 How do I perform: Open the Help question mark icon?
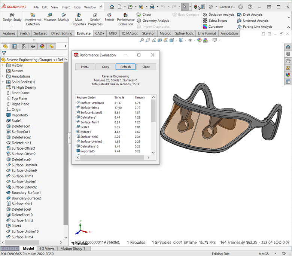point(250,7)
